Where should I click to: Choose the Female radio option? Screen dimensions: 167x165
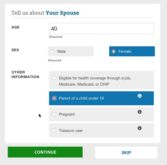[x=114, y=51]
